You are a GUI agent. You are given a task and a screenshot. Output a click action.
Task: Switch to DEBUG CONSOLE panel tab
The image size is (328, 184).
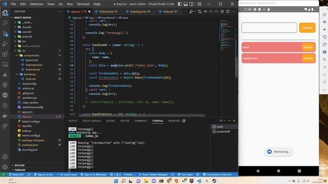92,121
